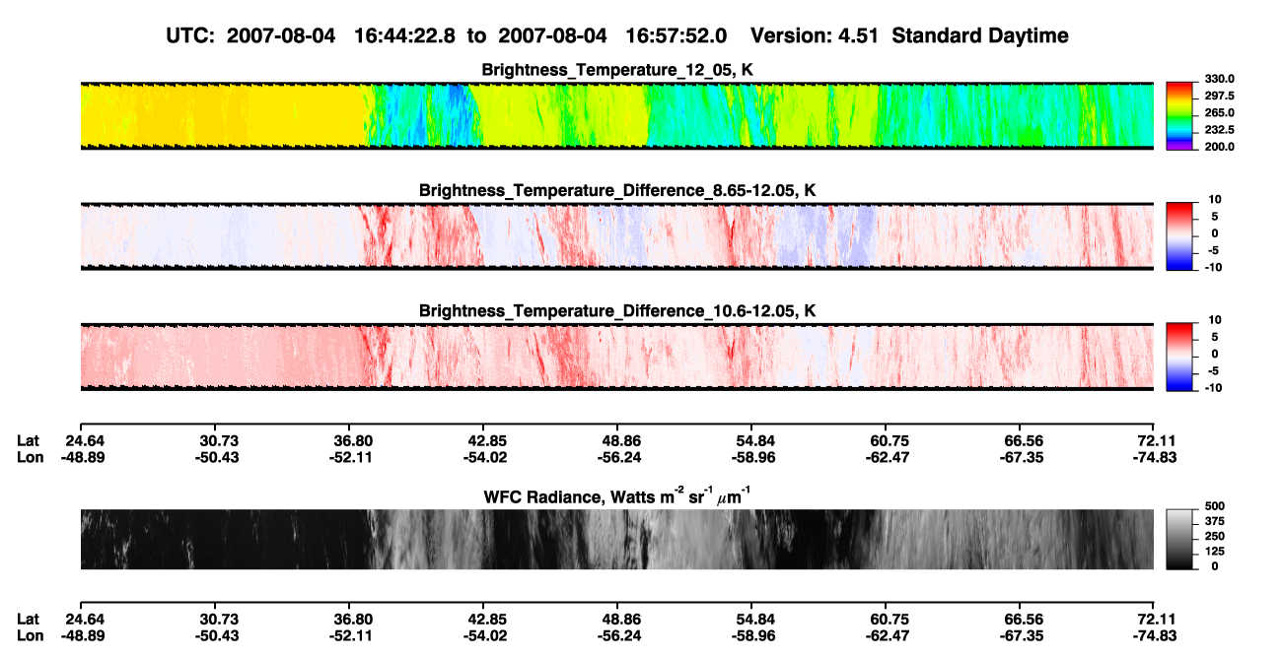1282x657 pixels.
Task: Click the '500' tick on the WFC colorbar
Action: click(1215, 505)
